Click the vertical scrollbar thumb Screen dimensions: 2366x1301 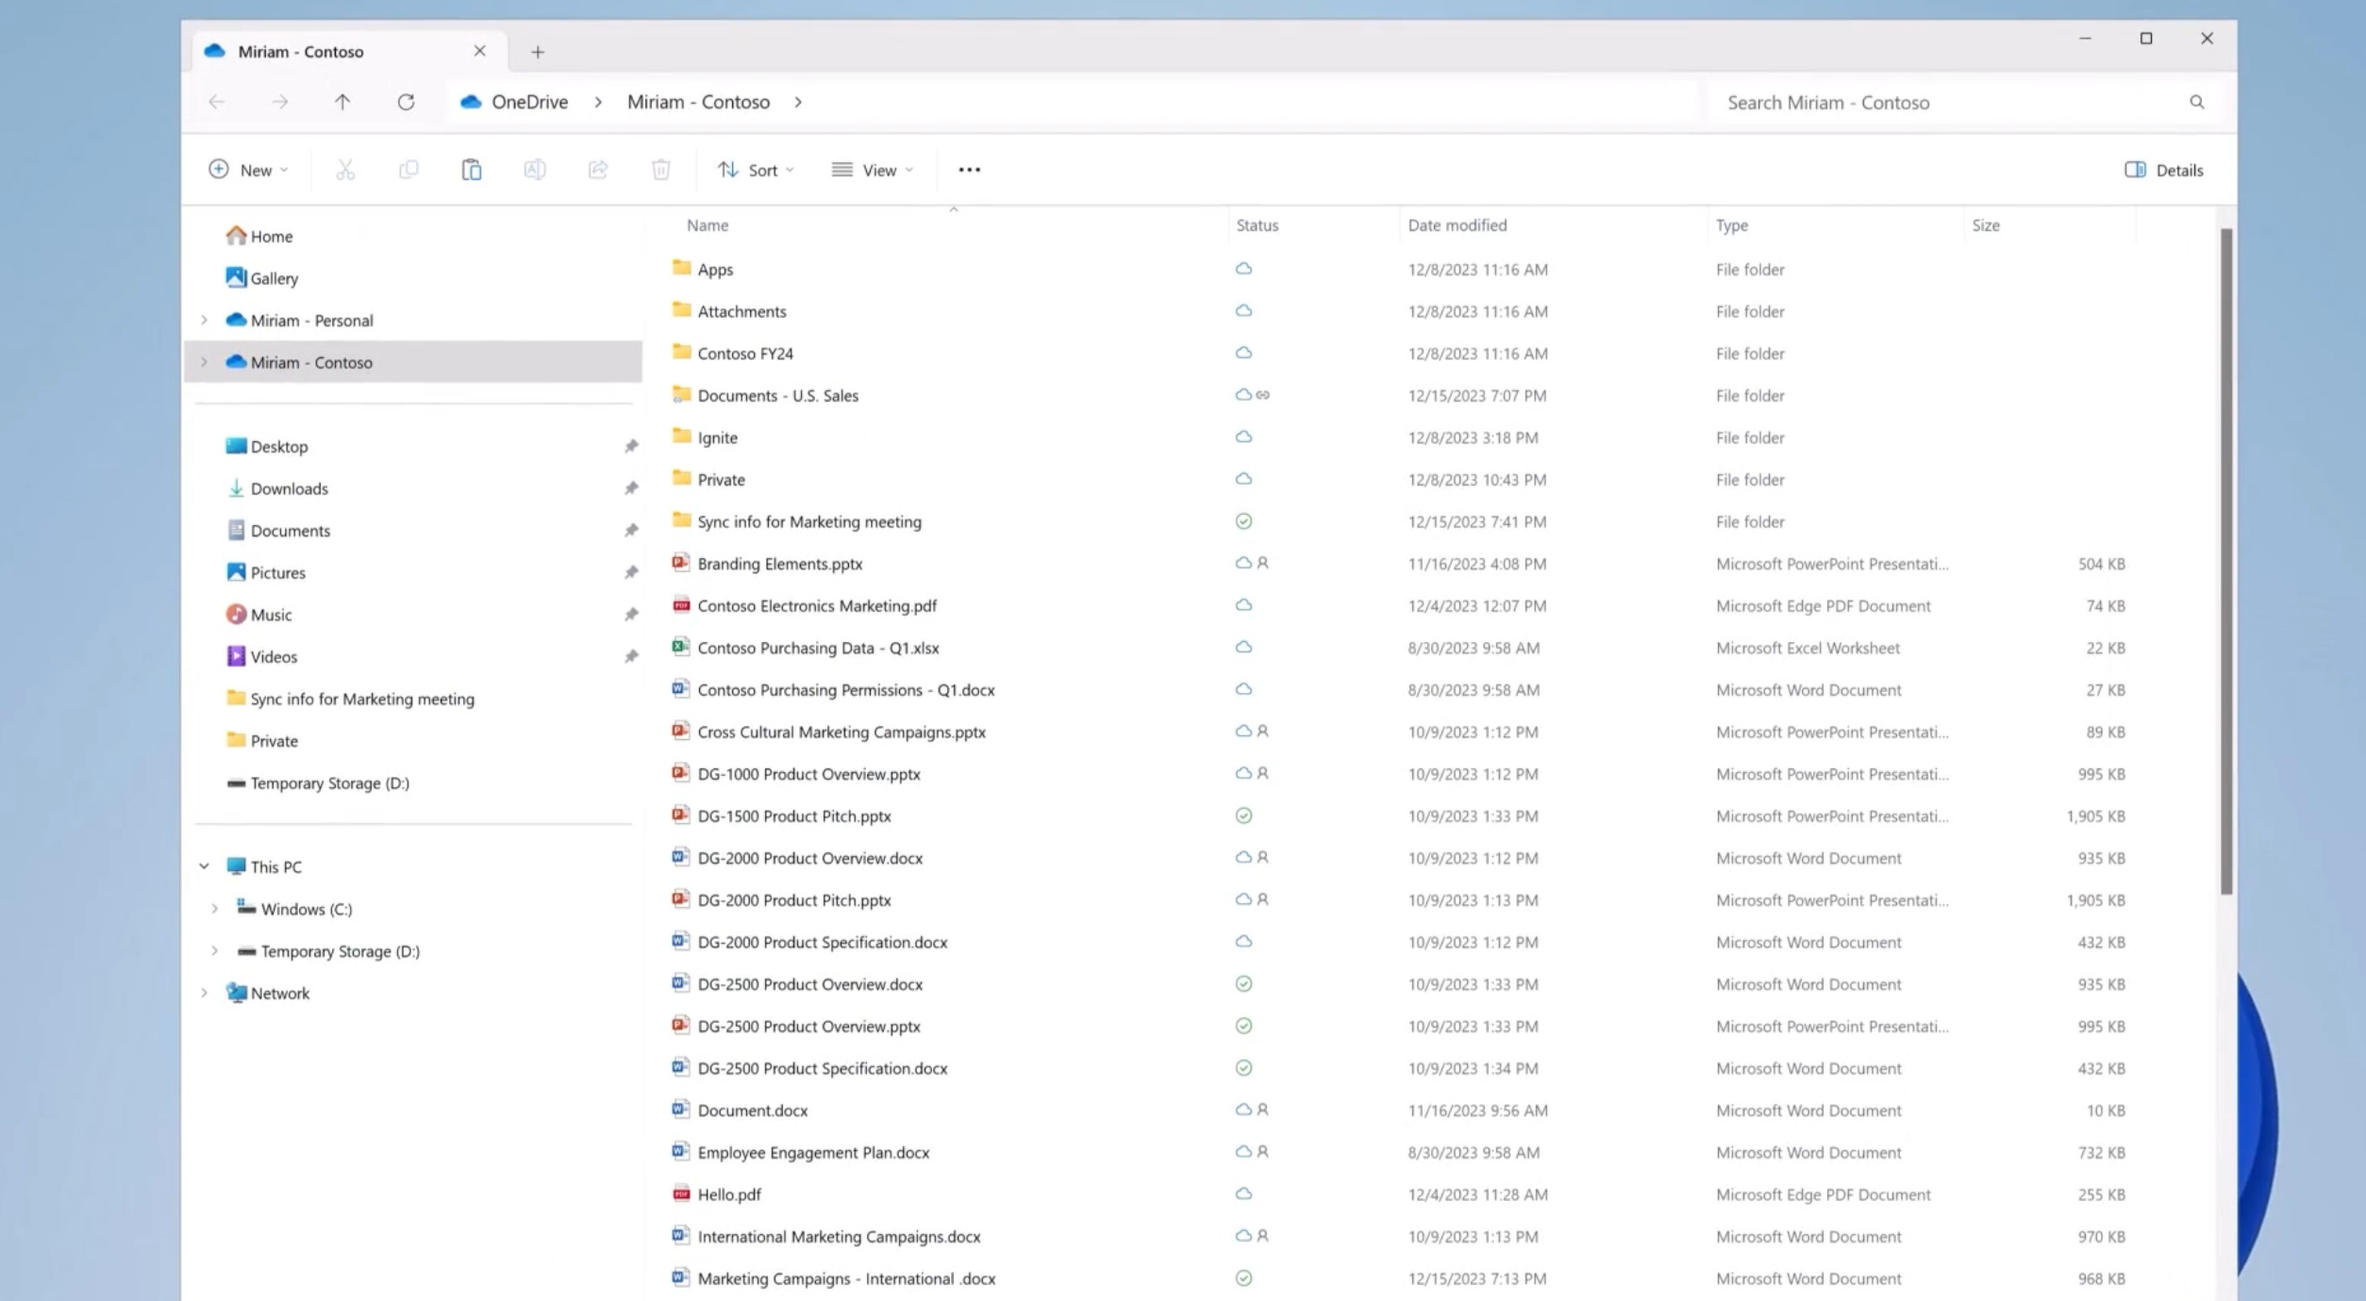[2226, 561]
